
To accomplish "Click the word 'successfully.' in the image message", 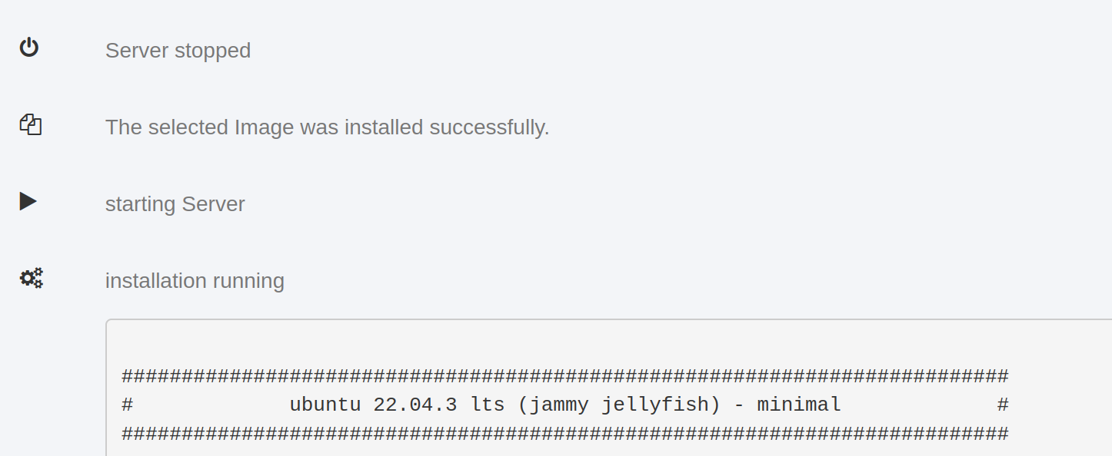I will tap(489, 127).
